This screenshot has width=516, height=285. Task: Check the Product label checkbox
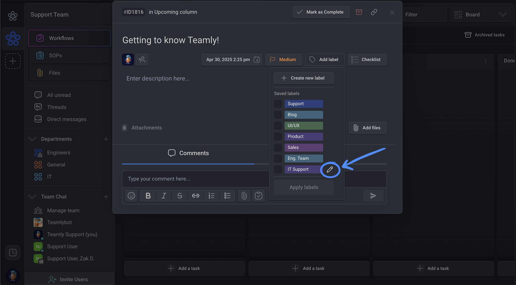(278, 137)
